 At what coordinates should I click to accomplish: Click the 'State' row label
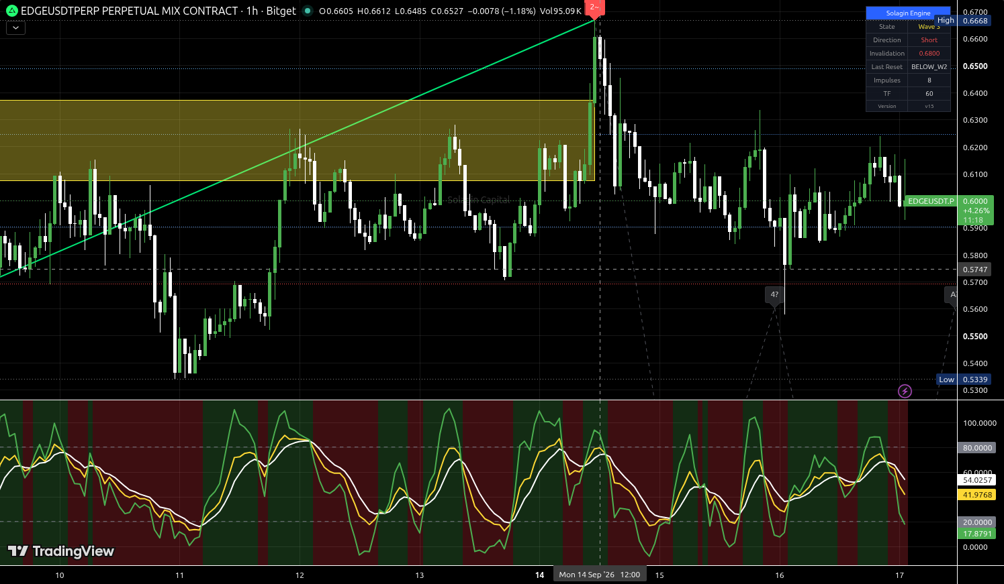click(x=887, y=27)
